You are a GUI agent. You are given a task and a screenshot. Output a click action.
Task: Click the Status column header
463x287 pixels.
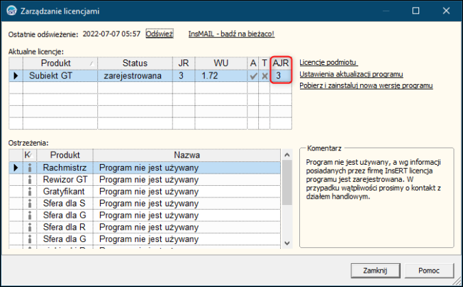point(135,63)
